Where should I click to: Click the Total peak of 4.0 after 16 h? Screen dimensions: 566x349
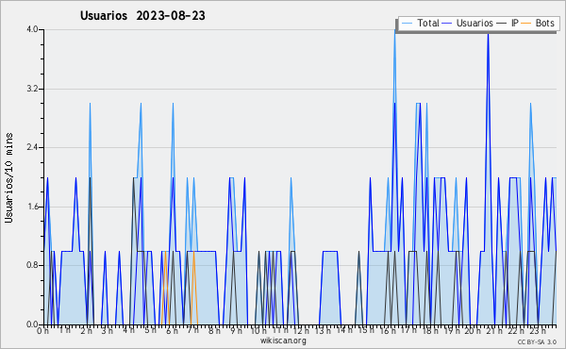coord(395,30)
